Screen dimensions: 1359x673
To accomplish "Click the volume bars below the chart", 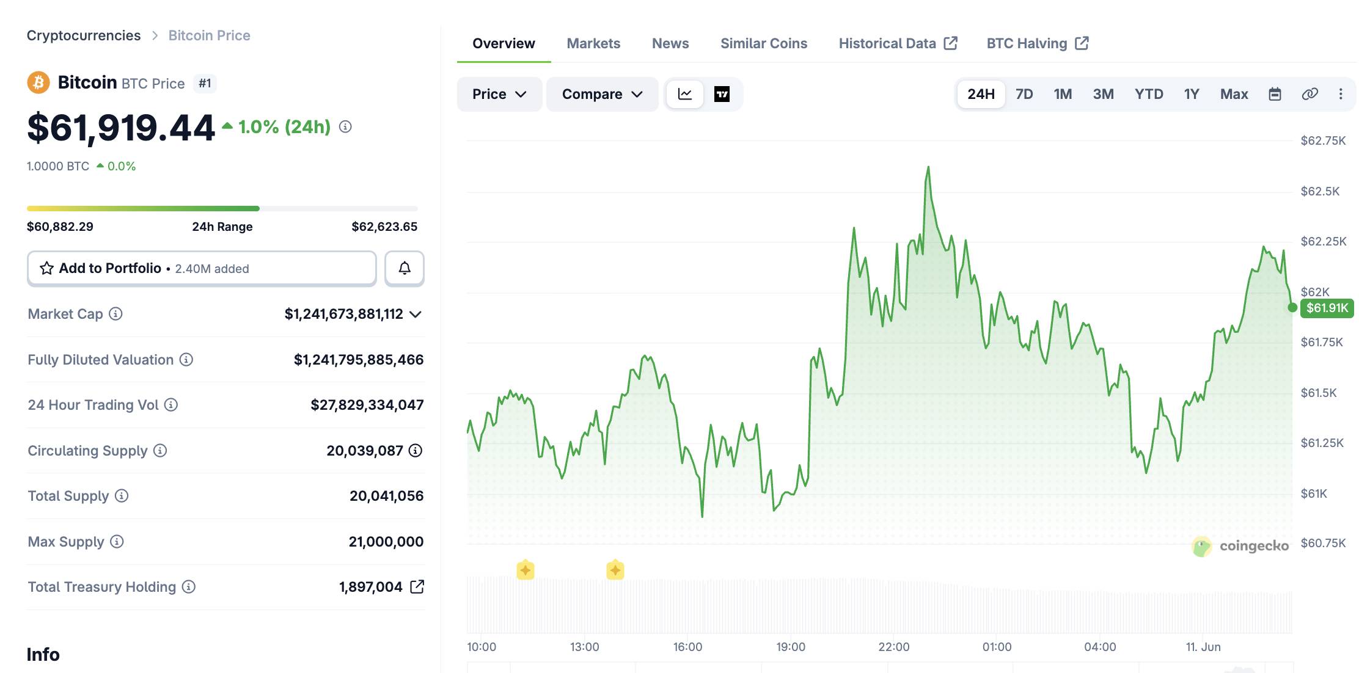I will point(879,605).
